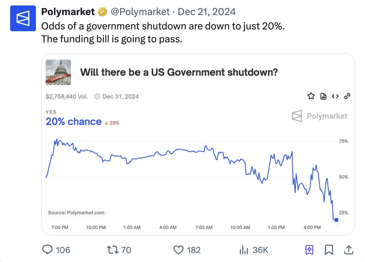Click the gold verified badge
Screen dimensions: 365x262
103,12
